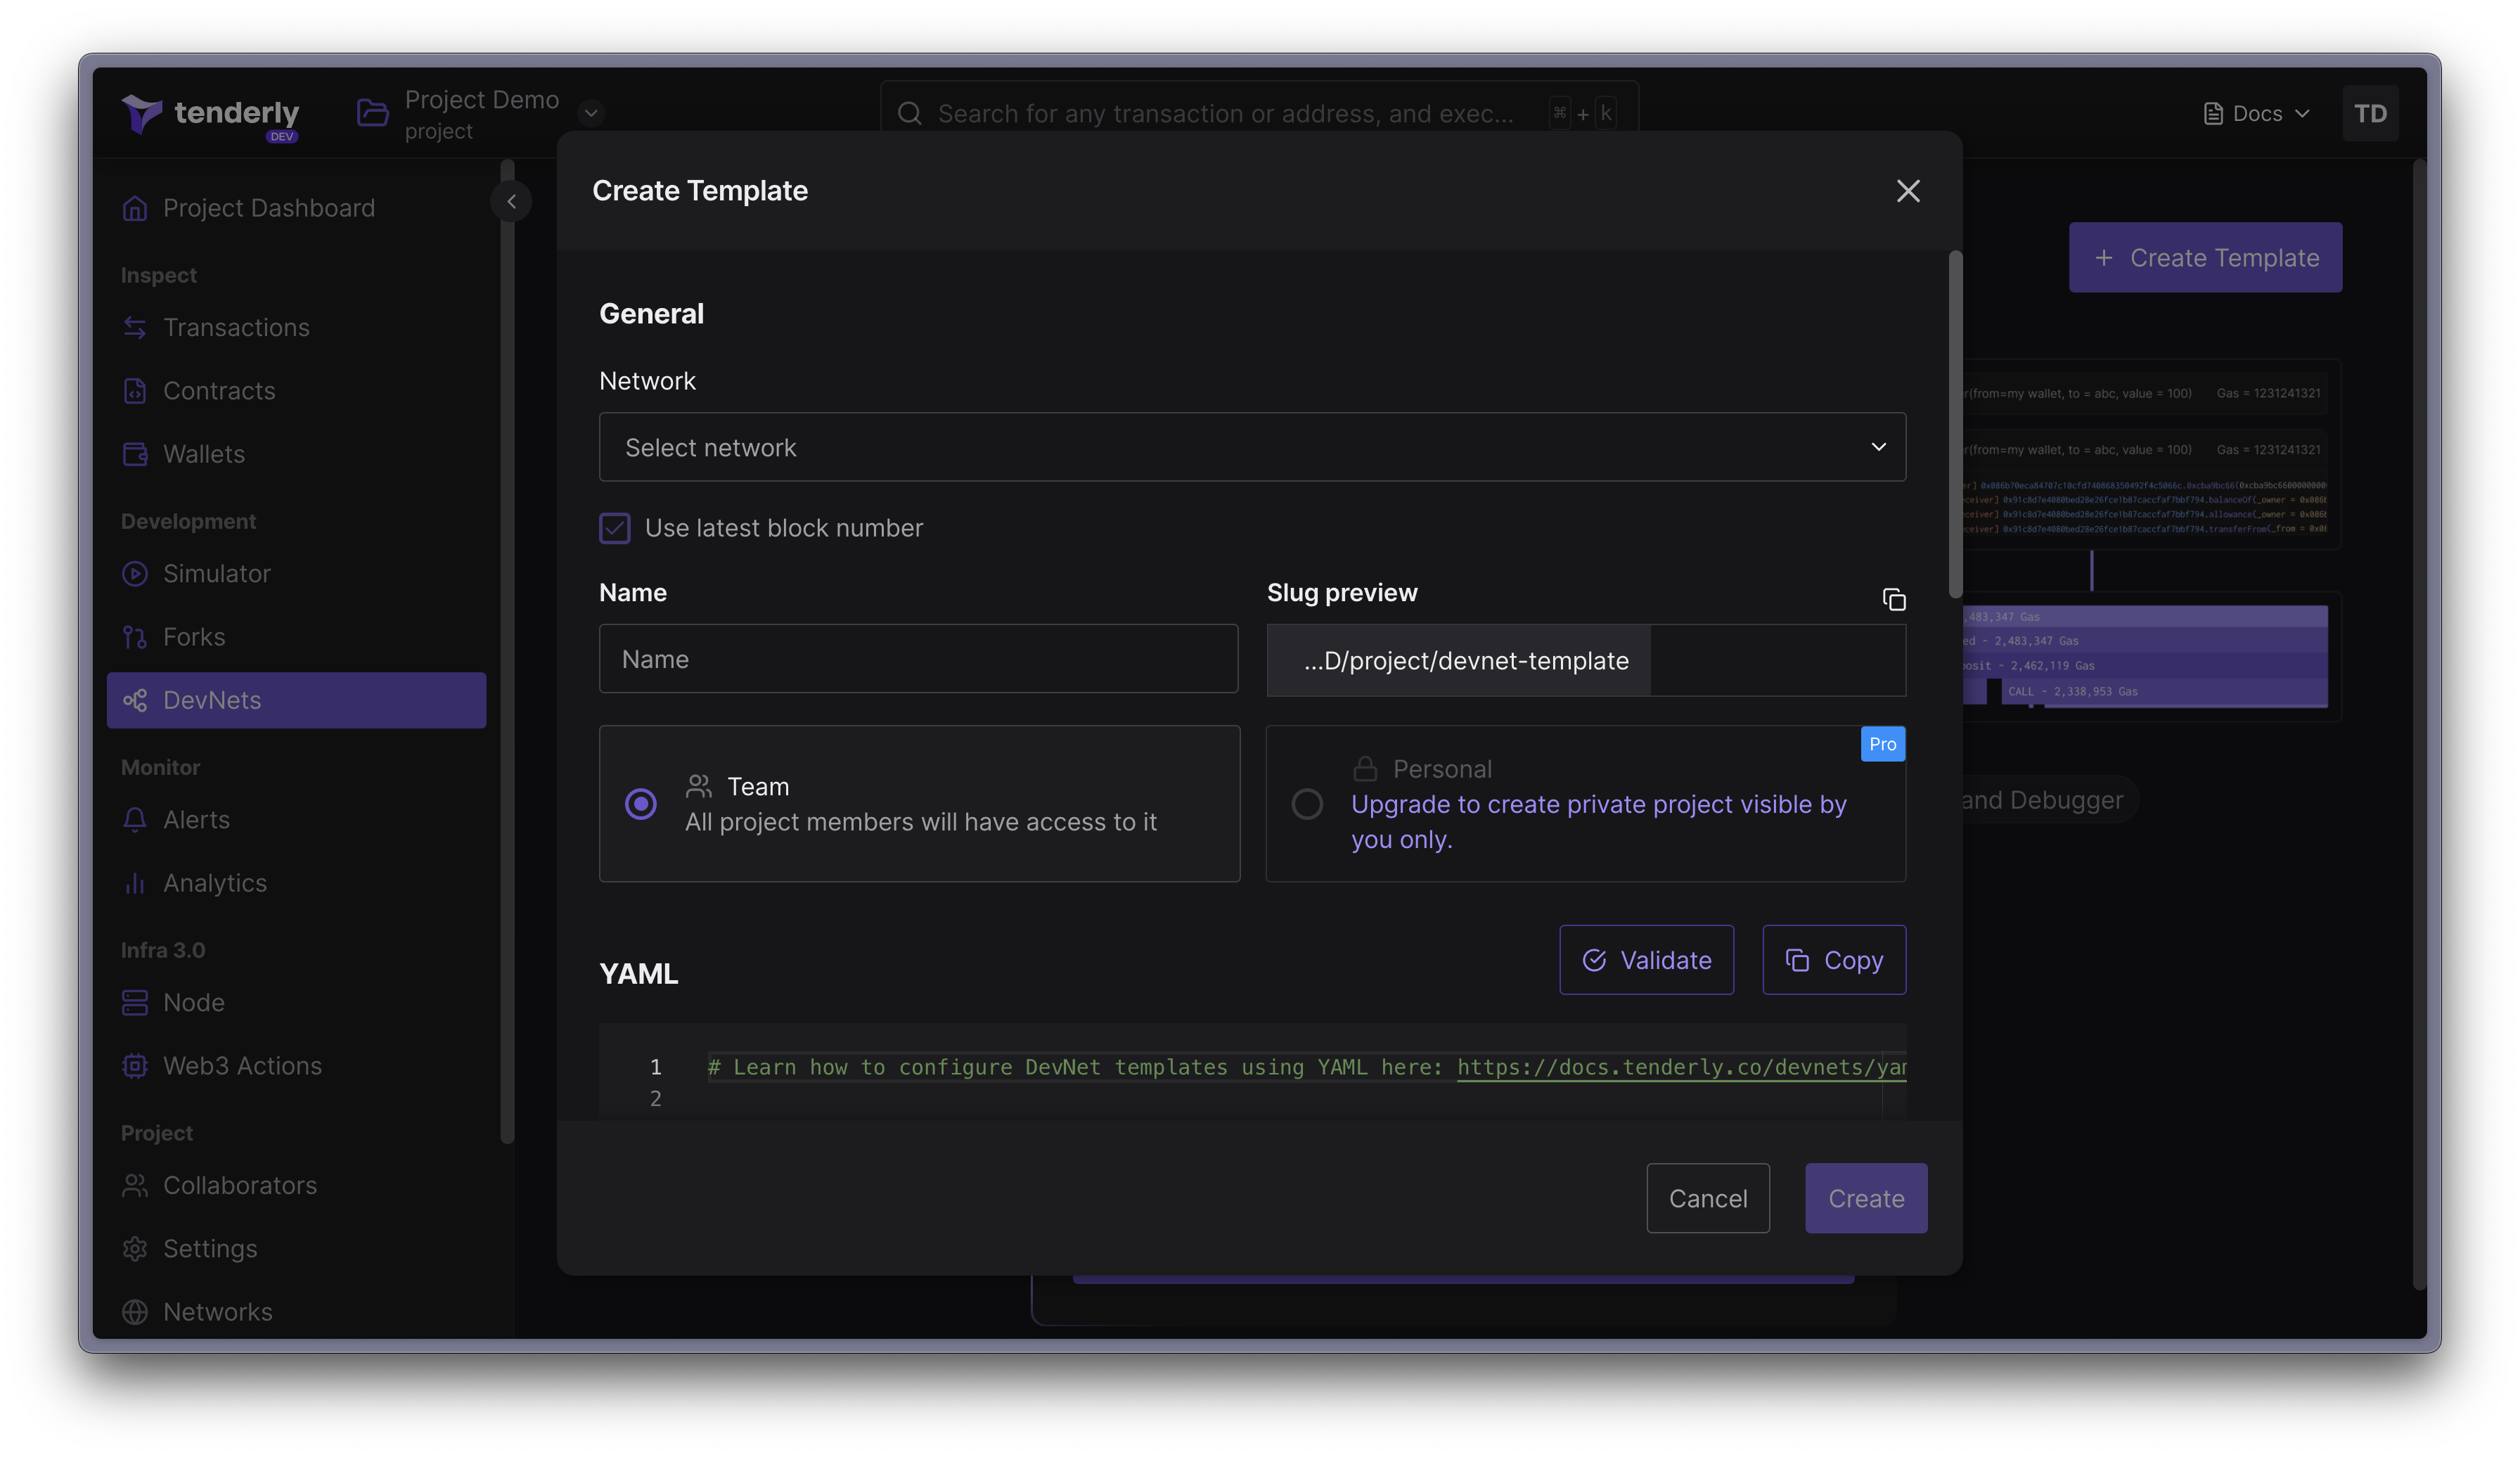Image resolution: width=2520 pixels, height=1457 pixels.
Task: Click the Create button
Action: tap(1866, 1198)
